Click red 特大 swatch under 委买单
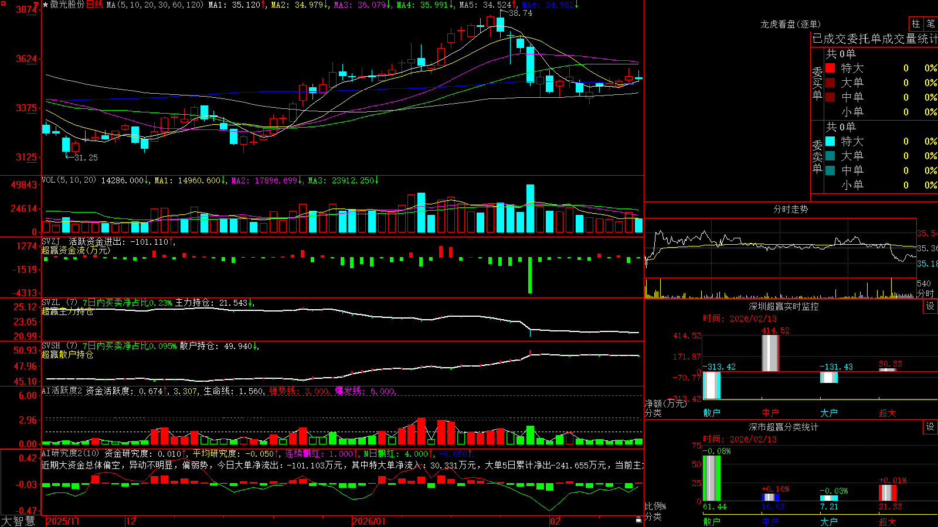This screenshot has width=938, height=527. [x=830, y=68]
